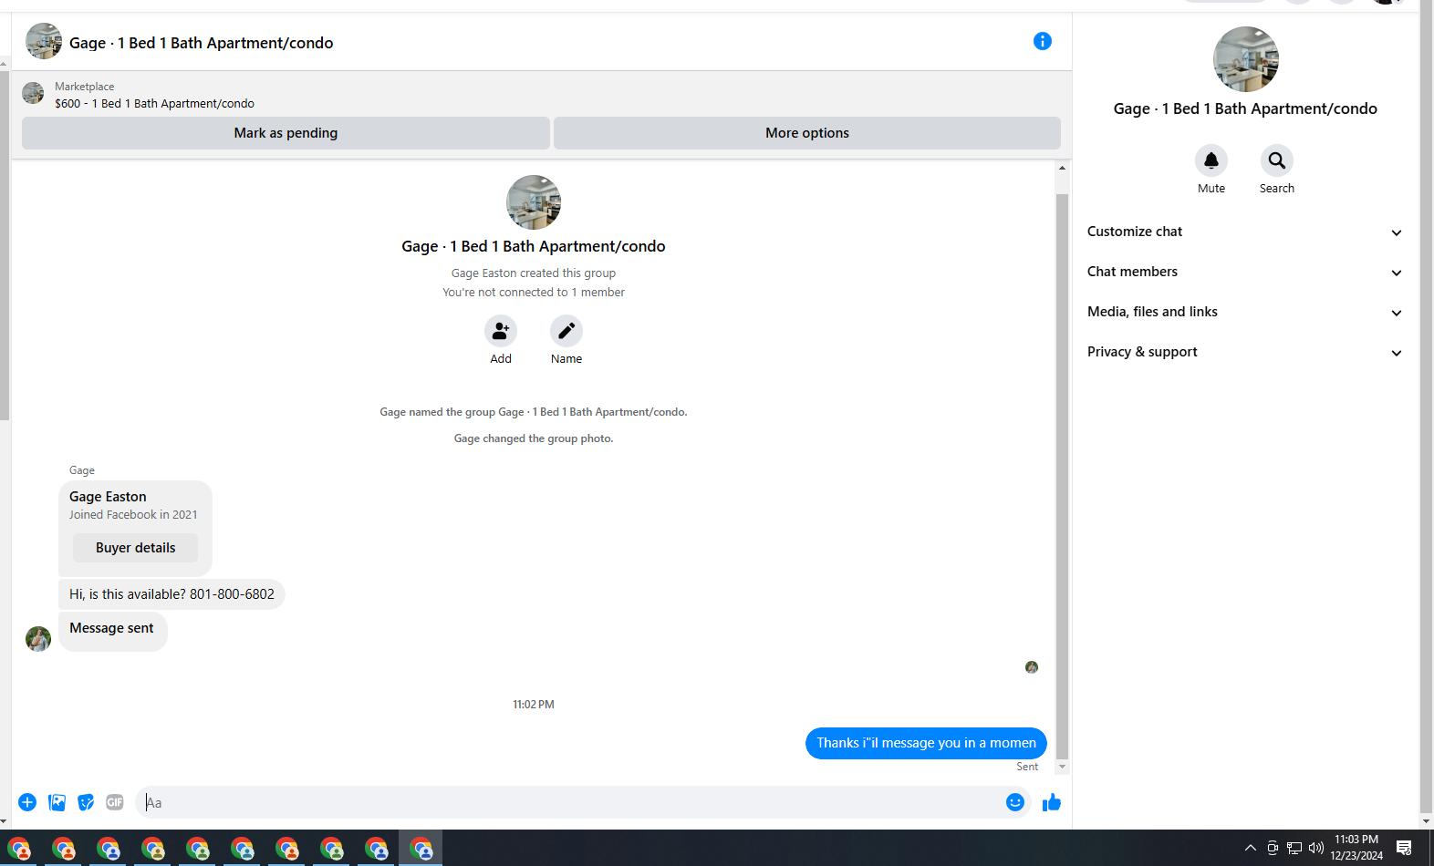1434x866 pixels.
Task: Click the scroll-up arrow of chat scrollbar
Action: [x=1062, y=168]
